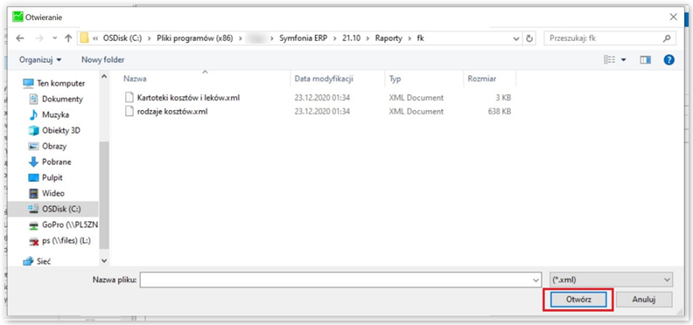Go up one folder level
This screenshot has height=325, width=693.
tap(68, 38)
